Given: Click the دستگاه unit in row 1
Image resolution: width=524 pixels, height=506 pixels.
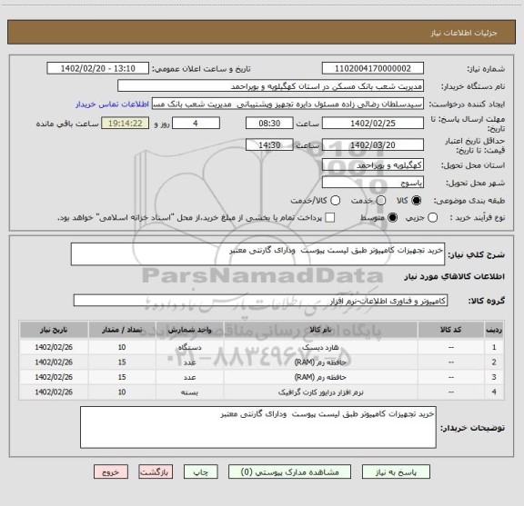Looking at the screenshot, I should (189, 347).
